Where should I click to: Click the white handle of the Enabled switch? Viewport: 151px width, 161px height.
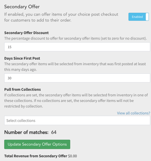pos(147,17)
